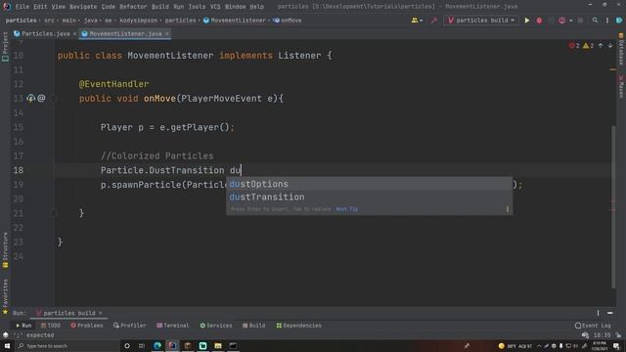Click the 18:35 caret position indicator
Viewport: 626px width, 352px height.
tap(602, 335)
